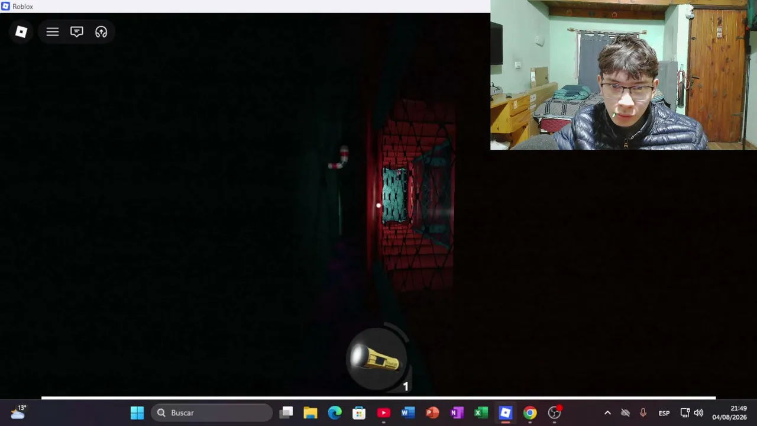Click the Buscar taskbar search box
The width and height of the screenshot is (757, 426).
[x=212, y=413]
